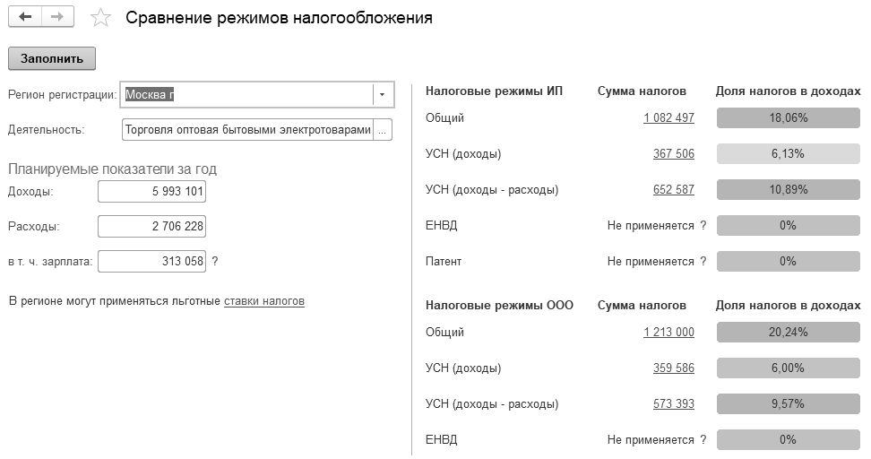Click the back navigation arrow

pos(25,17)
